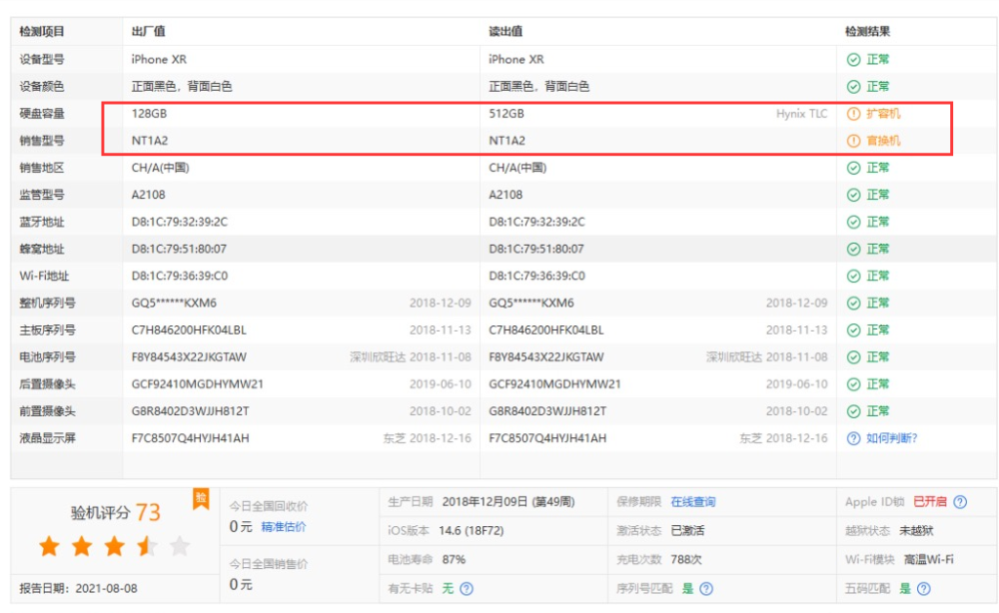Click the green check icon in 设备颜色 row
The height and width of the screenshot is (613, 999).
tap(853, 87)
